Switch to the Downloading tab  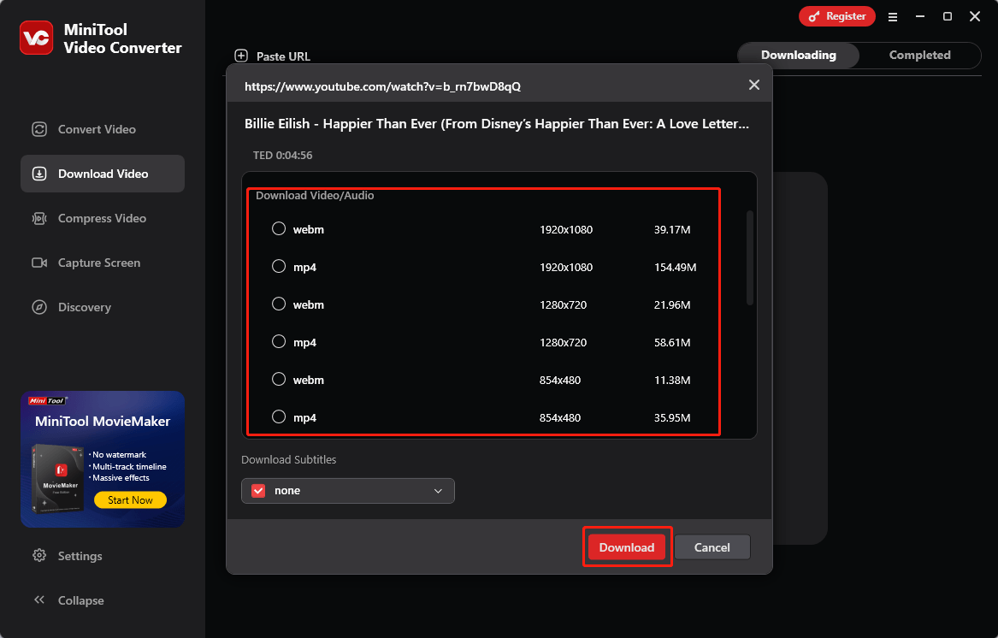tap(799, 56)
